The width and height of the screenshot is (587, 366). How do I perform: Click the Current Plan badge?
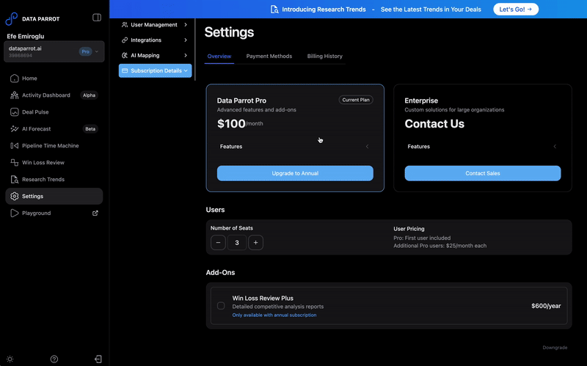(x=356, y=100)
